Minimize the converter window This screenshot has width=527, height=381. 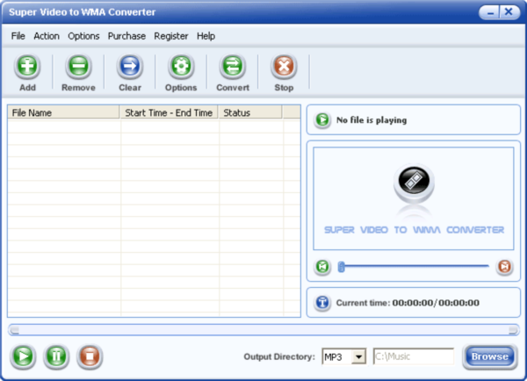click(x=490, y=13)
